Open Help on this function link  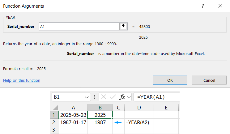(22, 80)
